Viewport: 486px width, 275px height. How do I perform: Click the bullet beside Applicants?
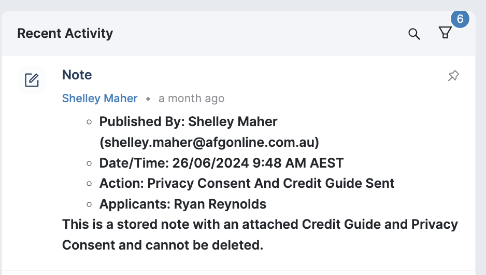click(89, 204)
